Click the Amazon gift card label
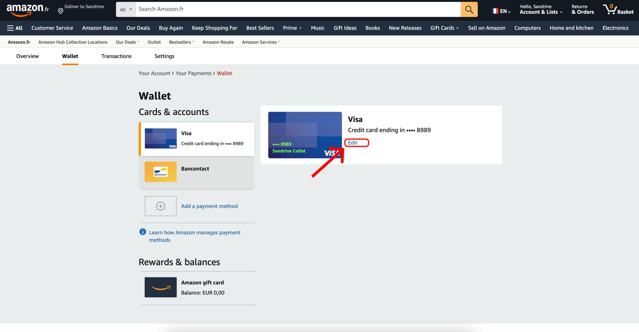Screen dimensions: 639x332 click(x=202, y=283)
